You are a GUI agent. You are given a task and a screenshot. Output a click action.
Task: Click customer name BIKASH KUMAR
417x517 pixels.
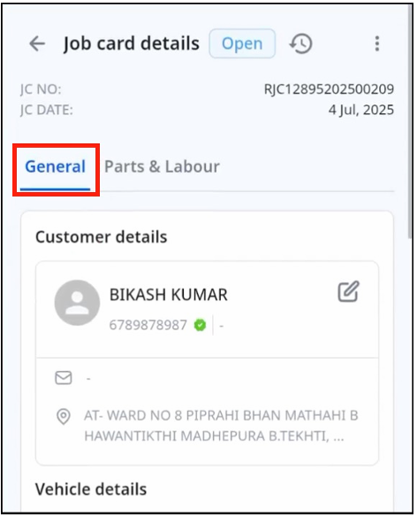169,295
